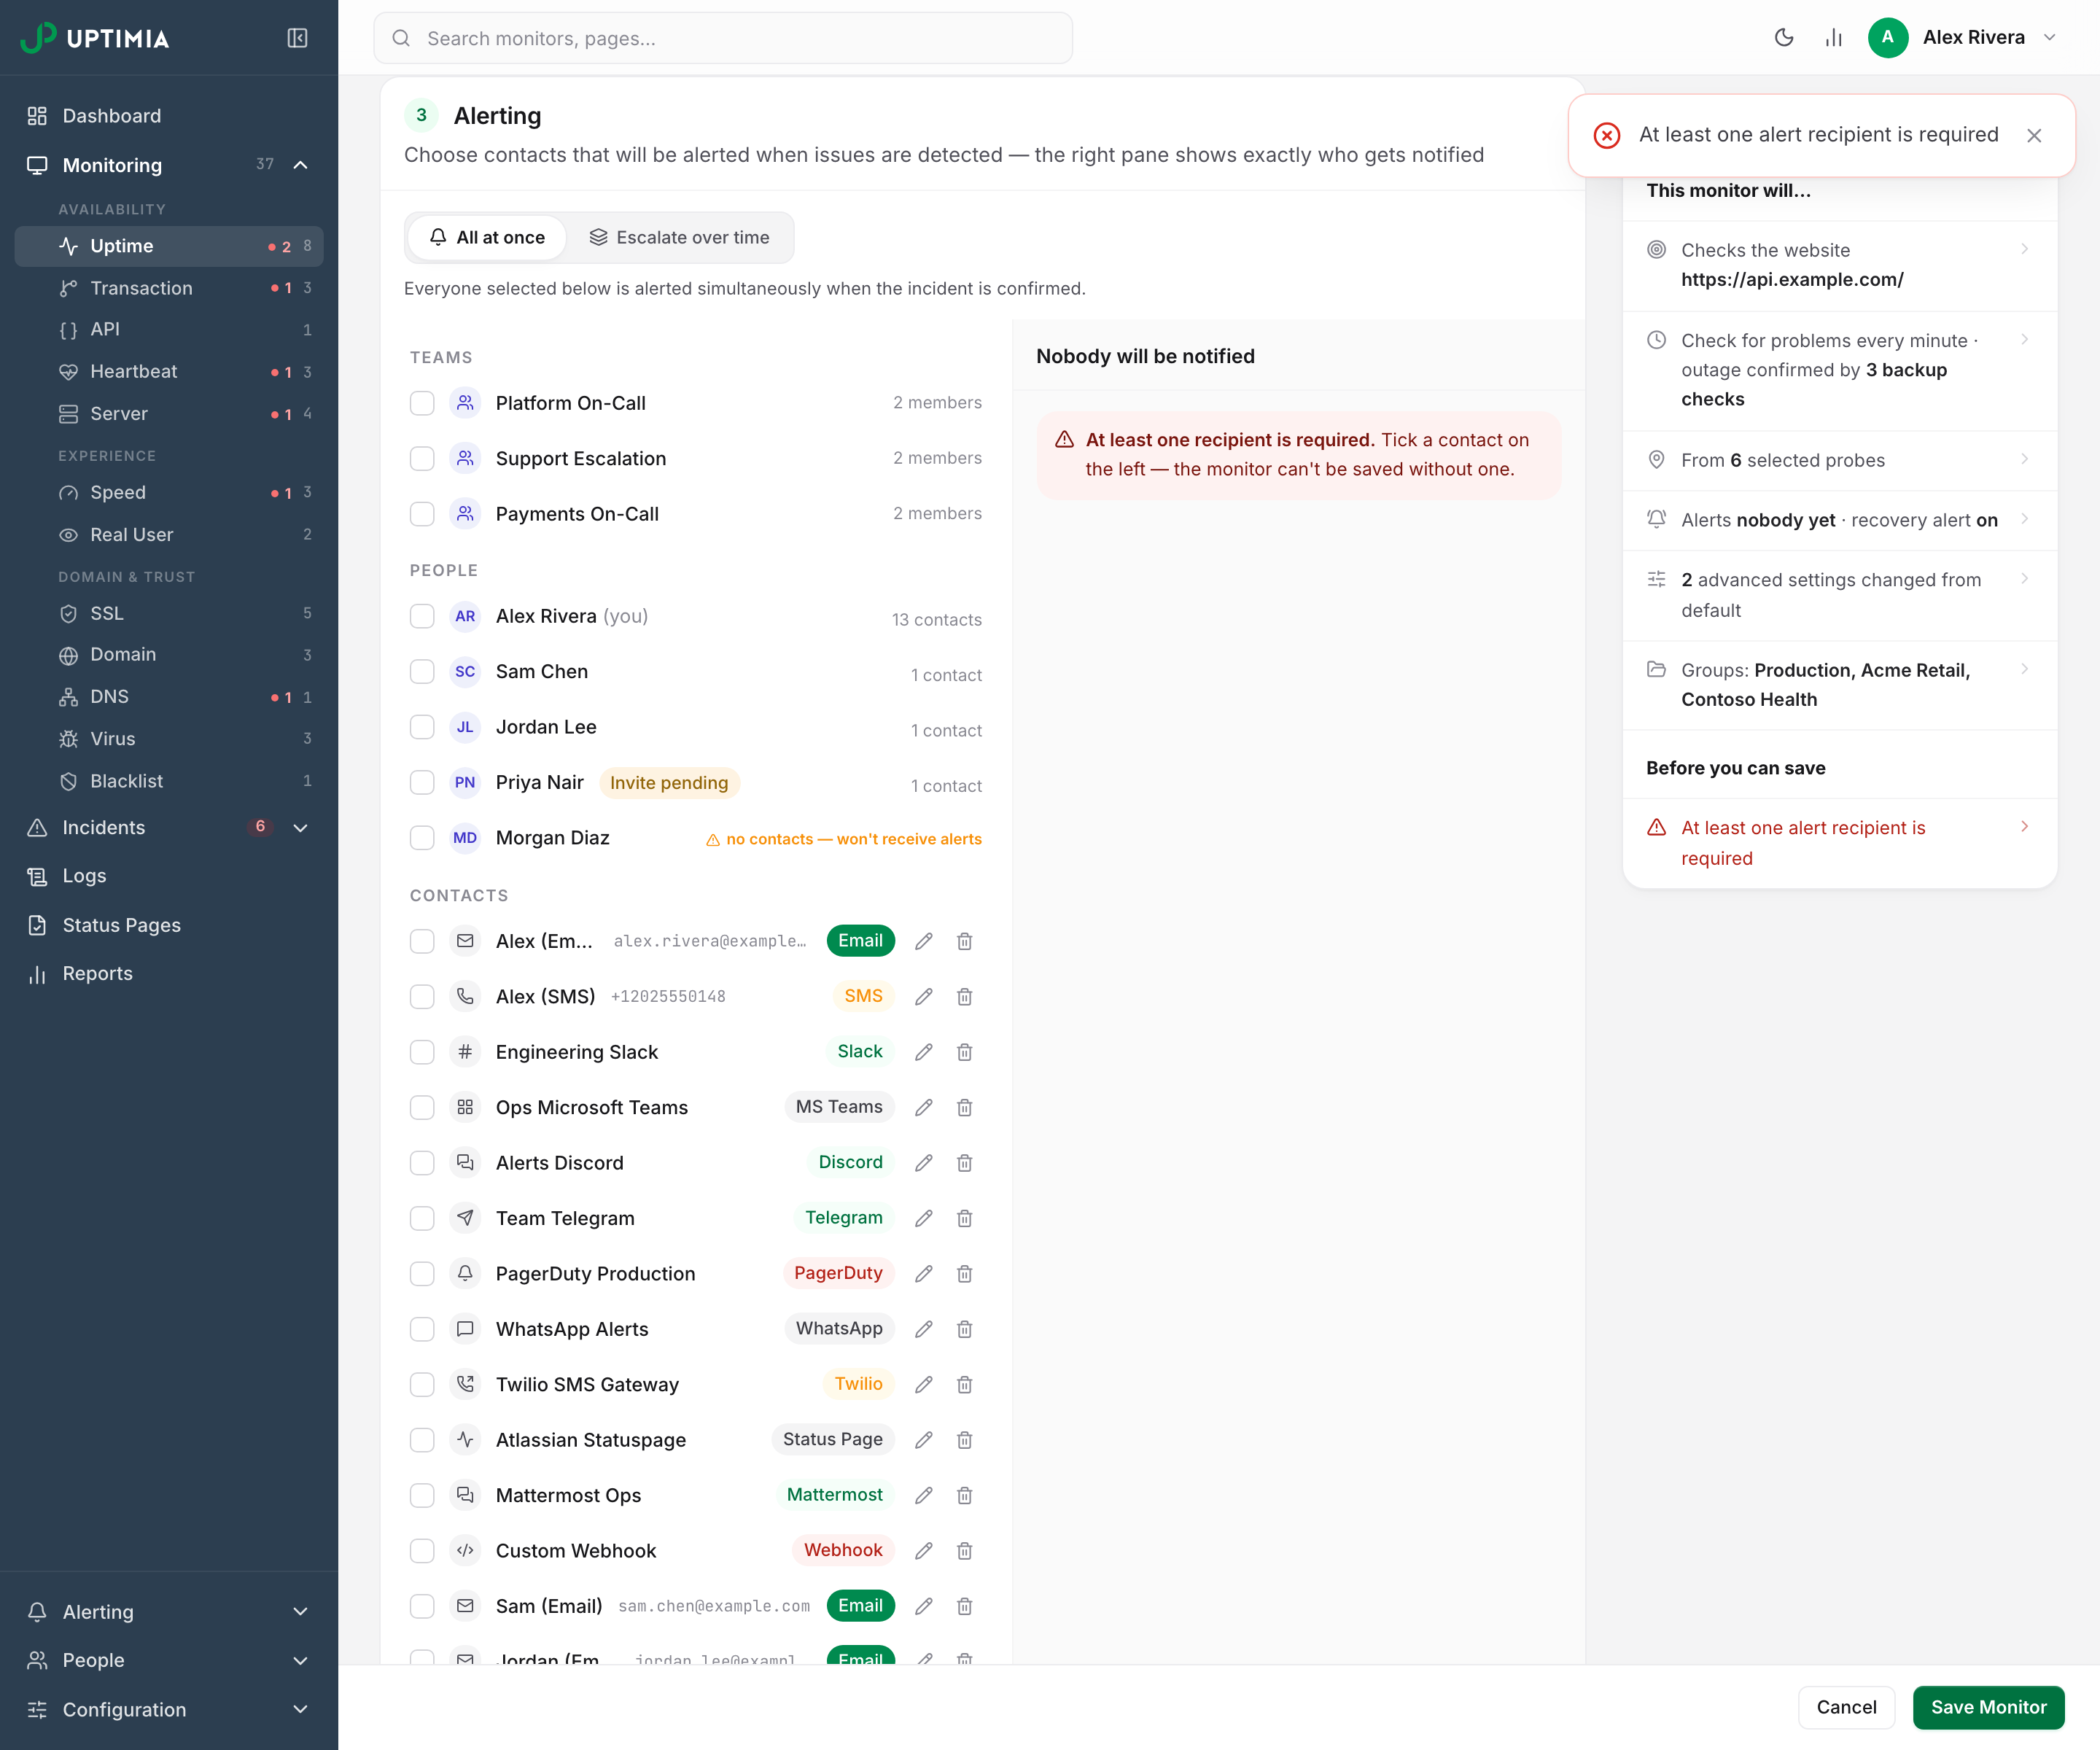Open the 'From 6 selected probes' summary row
Viewport: 2100px width, 1750px height.
coord(1839,460)
